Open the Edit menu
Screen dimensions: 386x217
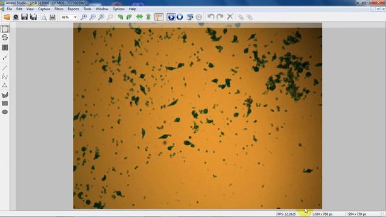[19, 9]
